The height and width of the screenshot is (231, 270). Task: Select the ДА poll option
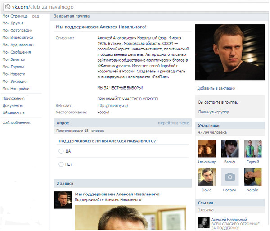[x=61, y=151]
